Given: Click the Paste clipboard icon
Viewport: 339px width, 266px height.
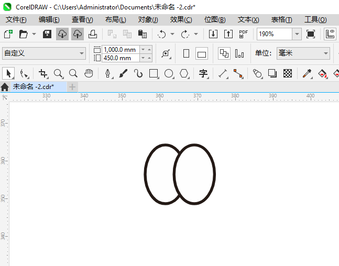Looking at the screenshot, I should coord(143,34).
